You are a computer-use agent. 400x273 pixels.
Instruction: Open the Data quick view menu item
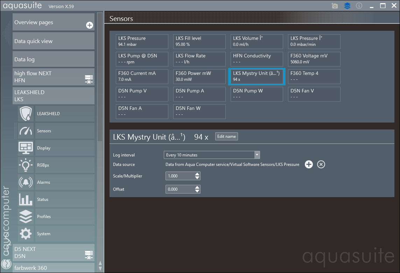coord(54,41)
